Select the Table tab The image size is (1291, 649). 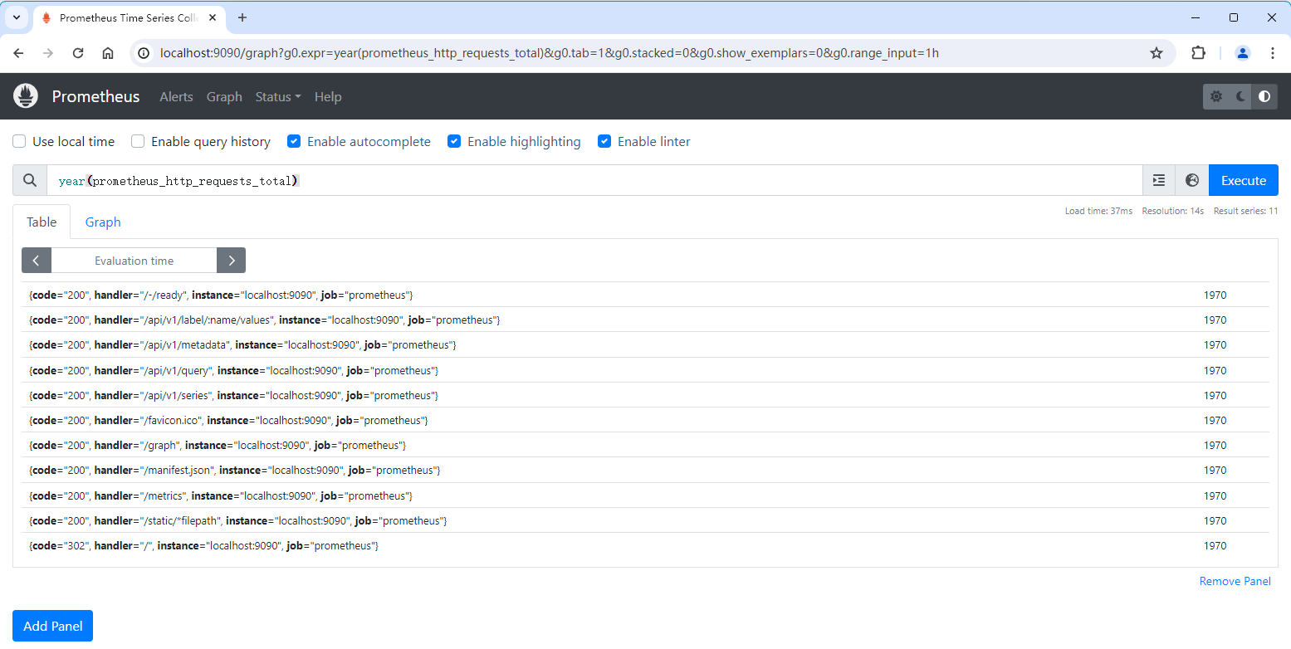click(42, 222)
